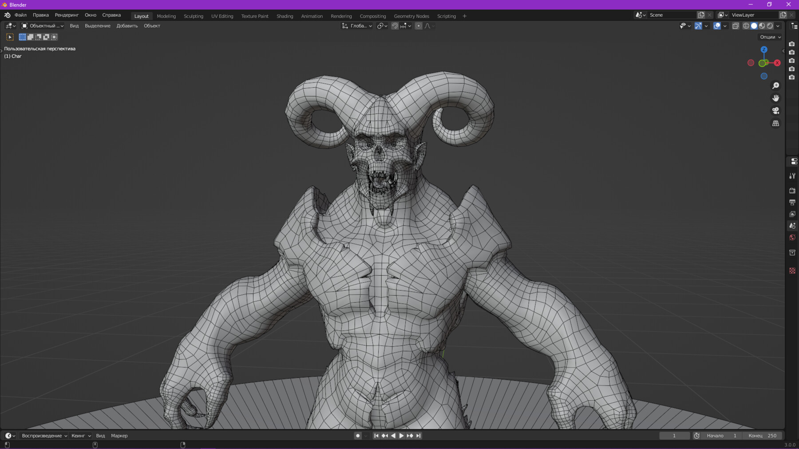Enable material preview shading mode
This screenshot has height=449, width=799.
point(762,26)
